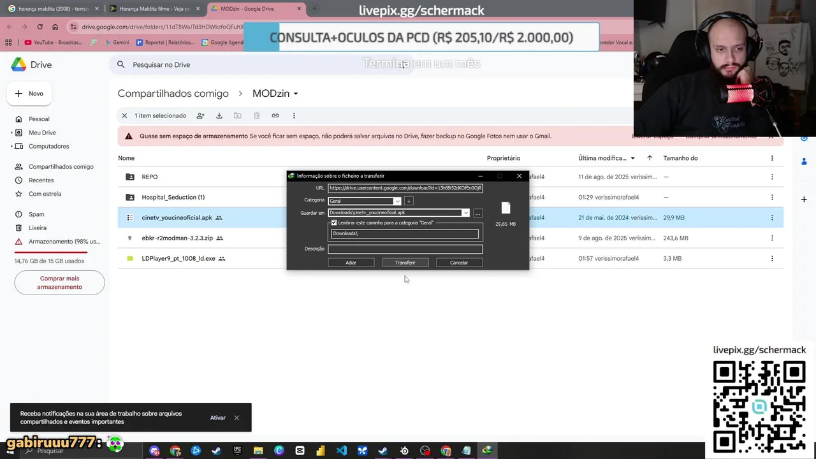The height and width of the screenshot is (459, 816).
Task: Click the download icon in selection toolbar
Action: 219,115
